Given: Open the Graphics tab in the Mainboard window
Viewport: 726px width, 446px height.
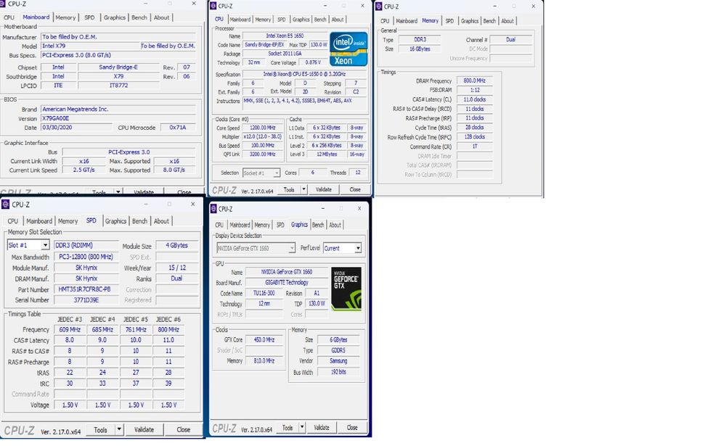Looking at the screenshot, I should point(115,17).
